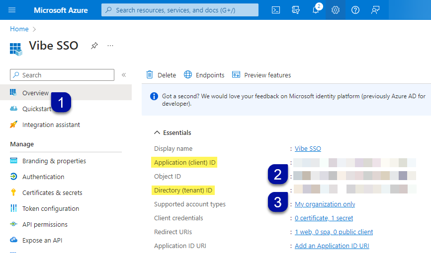This screenshot has width=431, height=253.
Task: Click the Token configuration bars icon
Action: (x=13, y=208)
